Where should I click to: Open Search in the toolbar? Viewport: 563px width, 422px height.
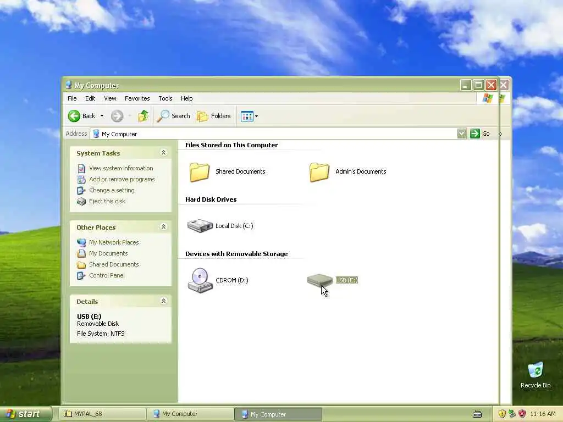pyautogui.click(x=173, y=116)
